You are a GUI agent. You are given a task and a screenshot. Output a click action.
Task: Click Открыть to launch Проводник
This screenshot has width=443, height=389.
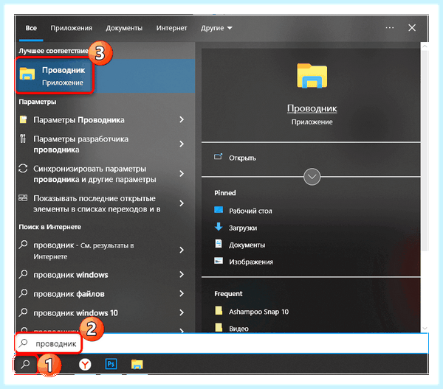[x=242, y=158]
